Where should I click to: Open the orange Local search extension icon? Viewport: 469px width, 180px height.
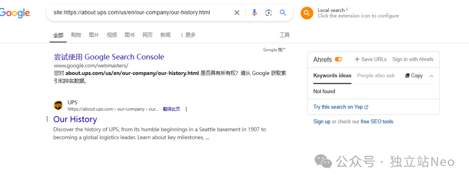point(307,13)
